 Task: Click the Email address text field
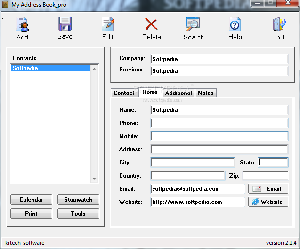(x=198, y=189)
